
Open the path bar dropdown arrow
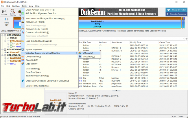point(183,39)
